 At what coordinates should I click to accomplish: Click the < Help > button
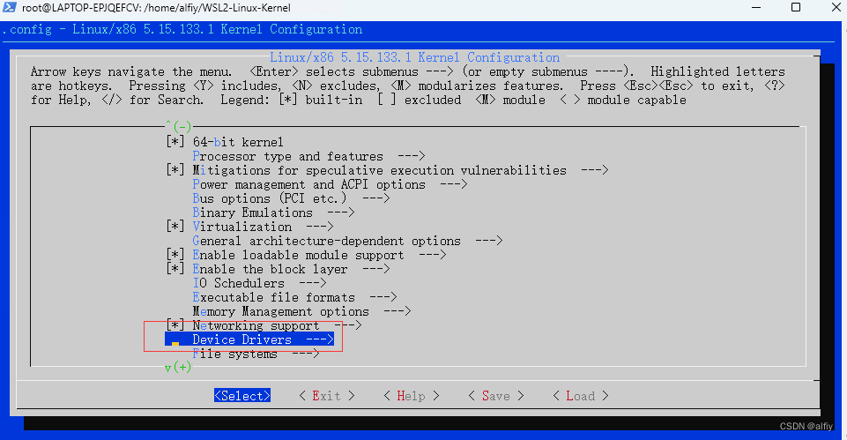[411, 396]
